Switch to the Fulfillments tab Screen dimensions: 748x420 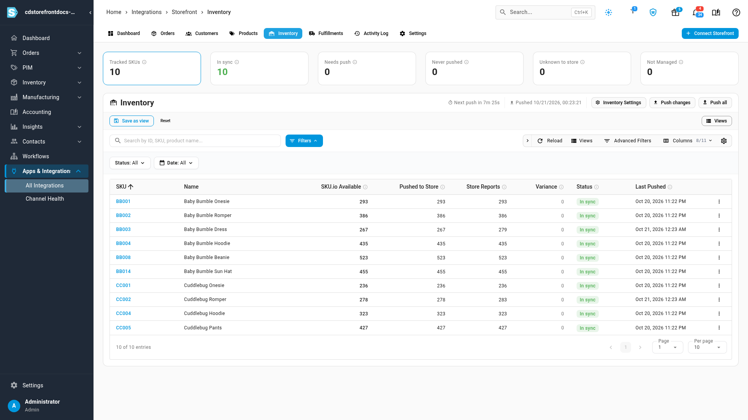326,33
